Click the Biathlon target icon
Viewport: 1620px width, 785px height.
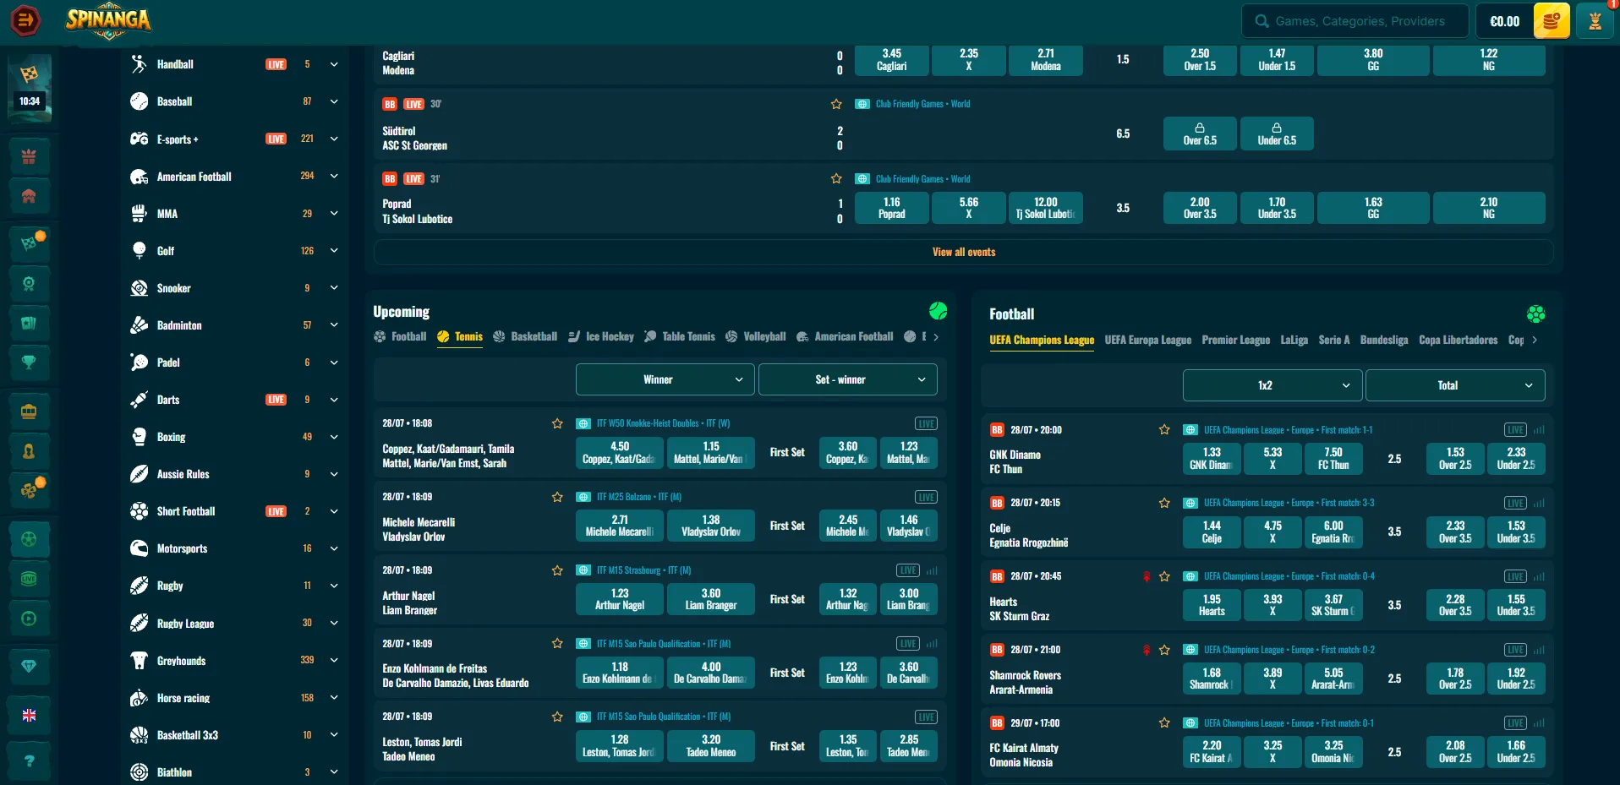[140, 772]
